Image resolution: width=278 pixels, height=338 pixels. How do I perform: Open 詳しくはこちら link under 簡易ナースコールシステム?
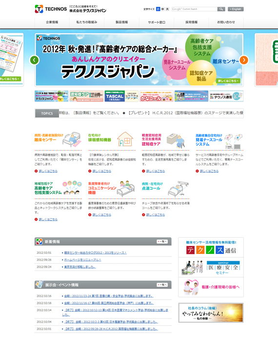(209, 171)
